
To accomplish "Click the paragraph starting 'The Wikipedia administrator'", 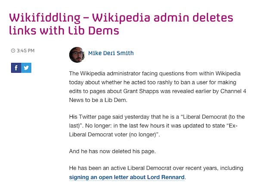I will [x=158, y=87].
